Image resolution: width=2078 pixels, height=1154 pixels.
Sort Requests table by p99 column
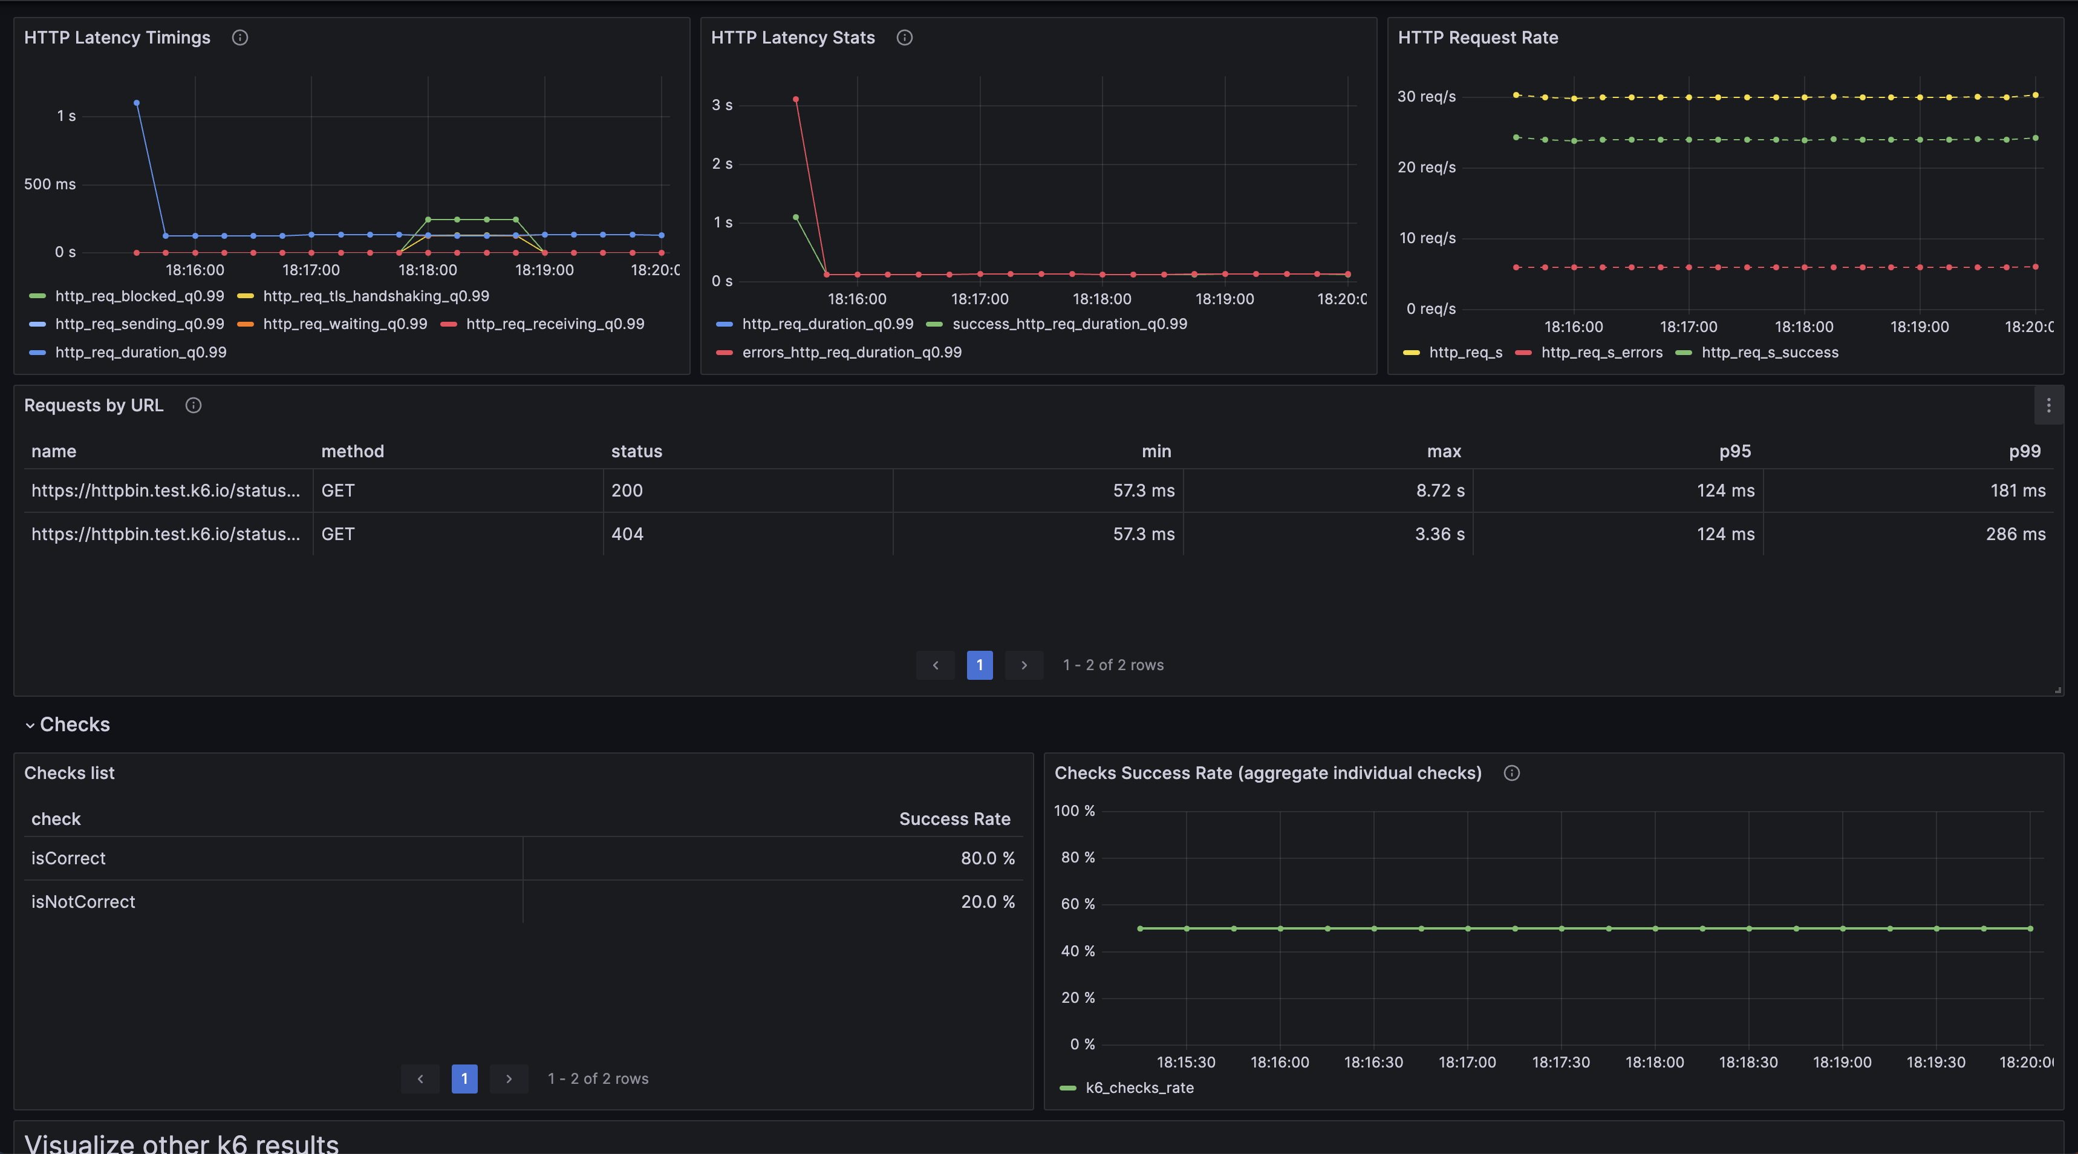click(2024, 451)
